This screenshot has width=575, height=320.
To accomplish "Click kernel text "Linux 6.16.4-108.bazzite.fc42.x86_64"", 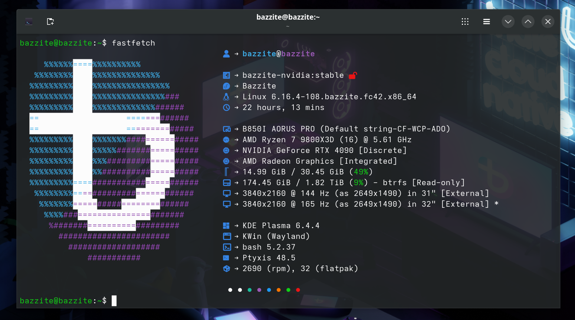I will [329, 97].
